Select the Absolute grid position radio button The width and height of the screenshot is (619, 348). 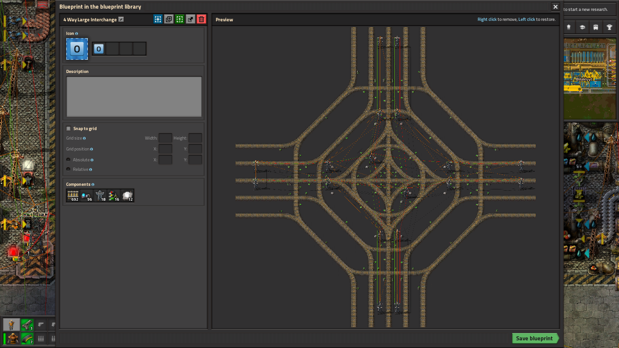click(68, 160)
